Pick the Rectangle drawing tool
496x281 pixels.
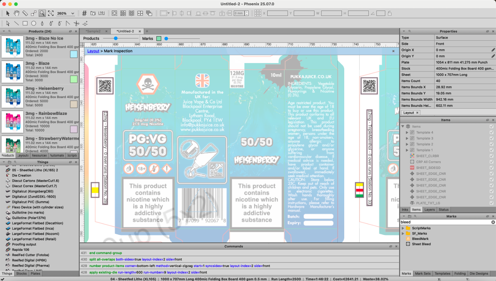(x=25, y=23)
